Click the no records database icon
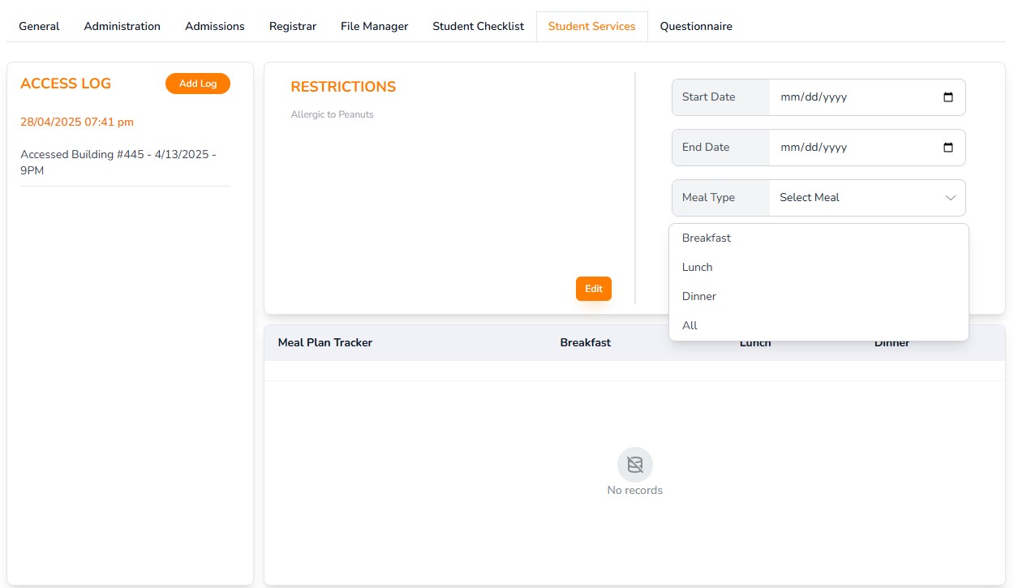The image size is (1014, 588). click(x=634, y=464)
